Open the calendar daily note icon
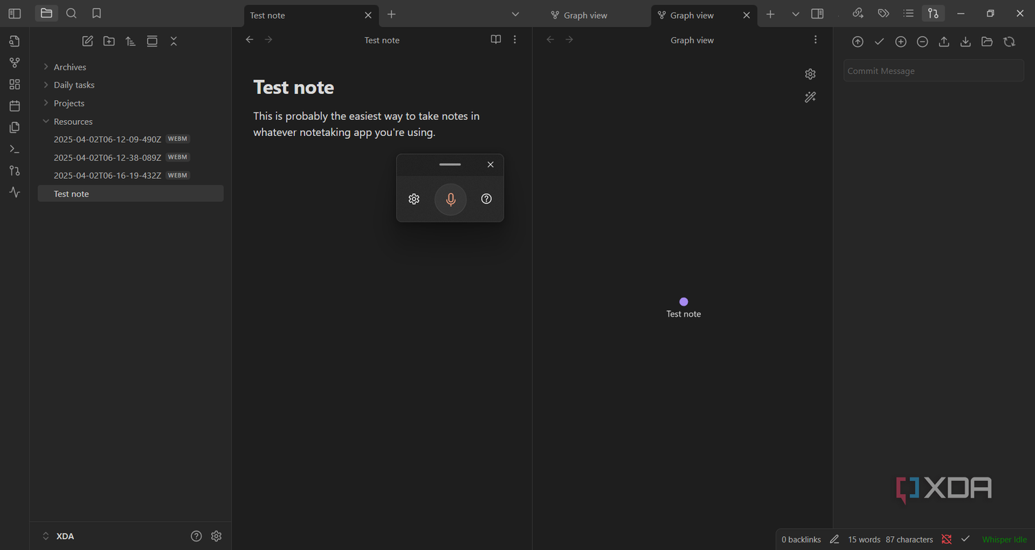The image size is (1035, 550). tap(14, 106)
